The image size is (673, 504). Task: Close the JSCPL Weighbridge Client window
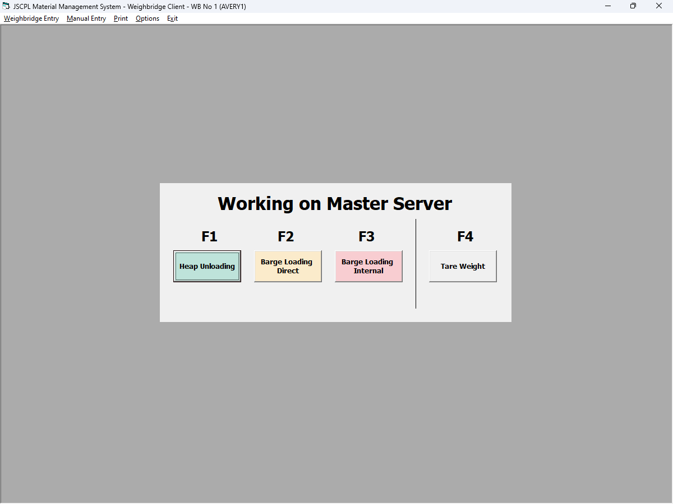(x=659, y=6)
